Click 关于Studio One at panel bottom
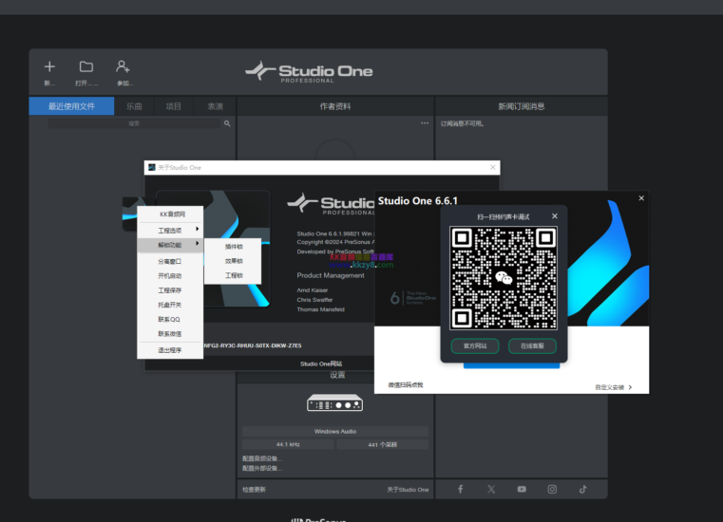Viewport: 723px width, 522px height. (408, 490)
